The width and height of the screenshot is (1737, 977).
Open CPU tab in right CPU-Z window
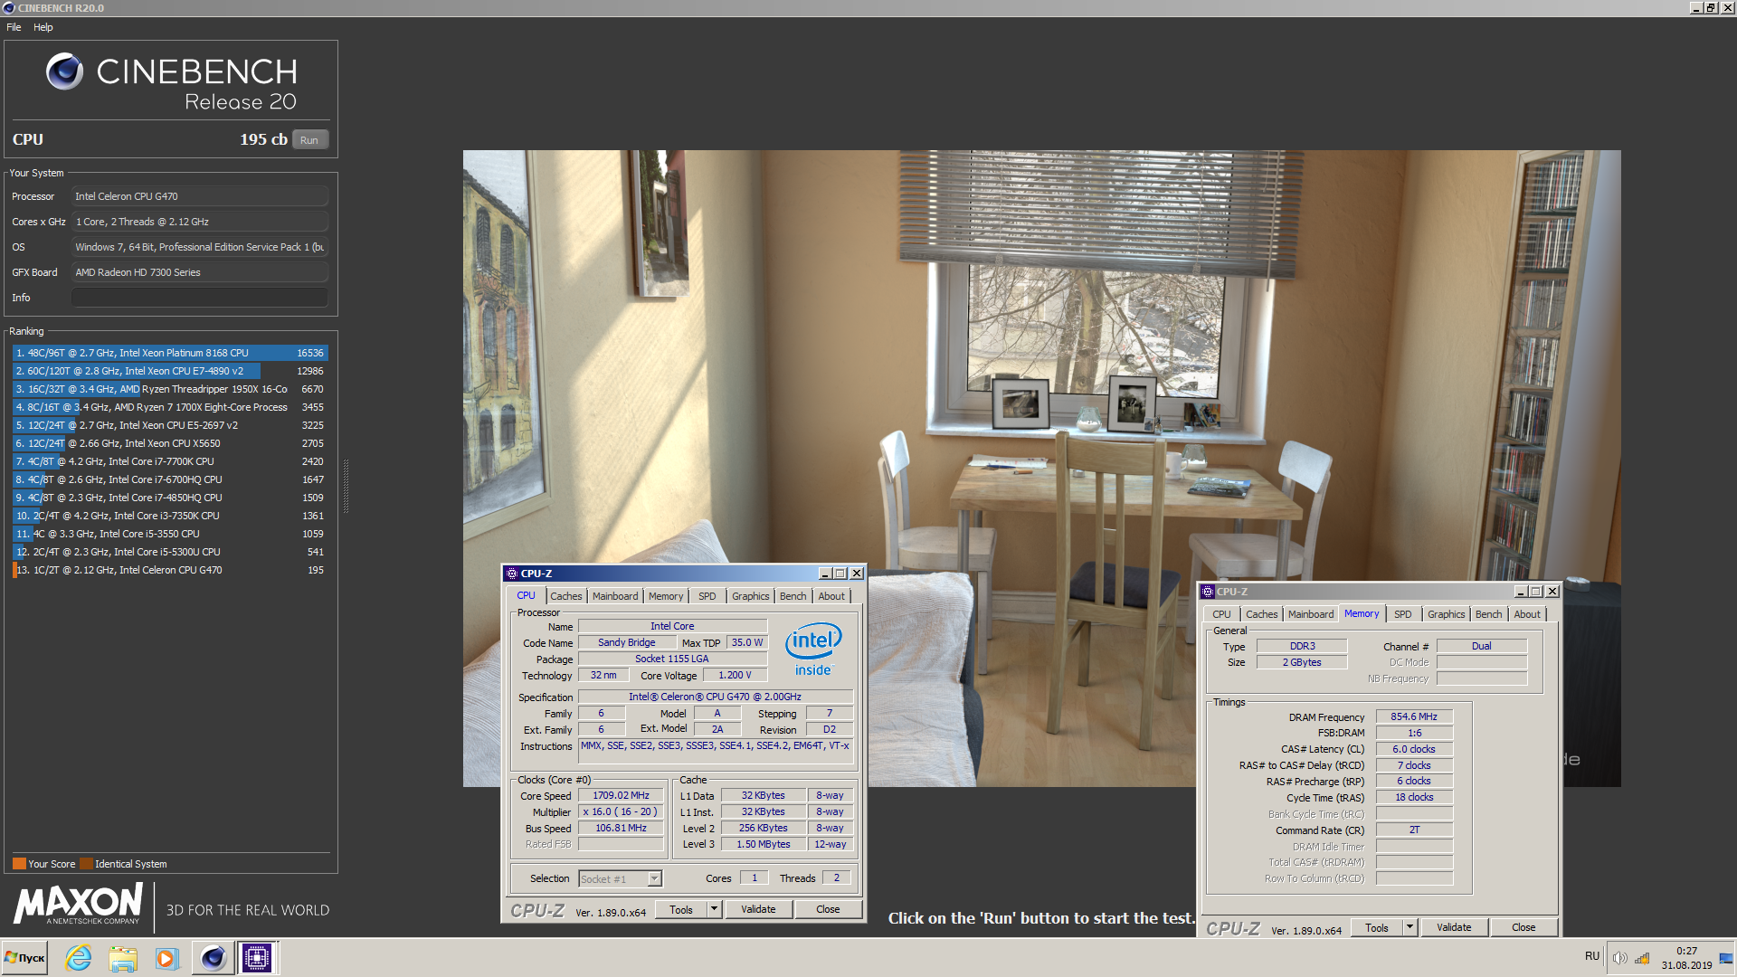pos(1222,614)
